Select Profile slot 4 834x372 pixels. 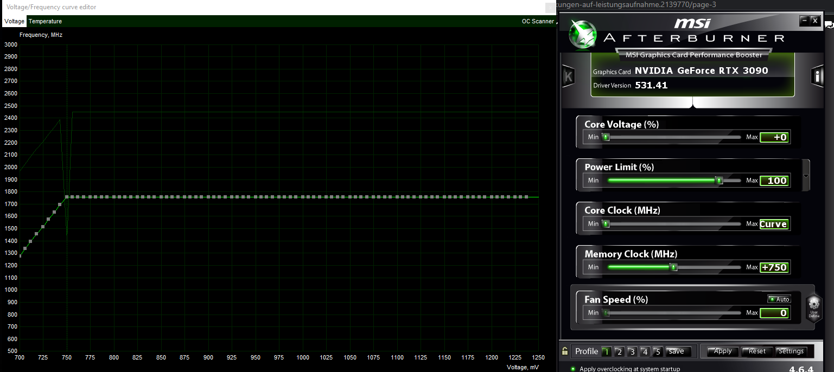point(645,351)
